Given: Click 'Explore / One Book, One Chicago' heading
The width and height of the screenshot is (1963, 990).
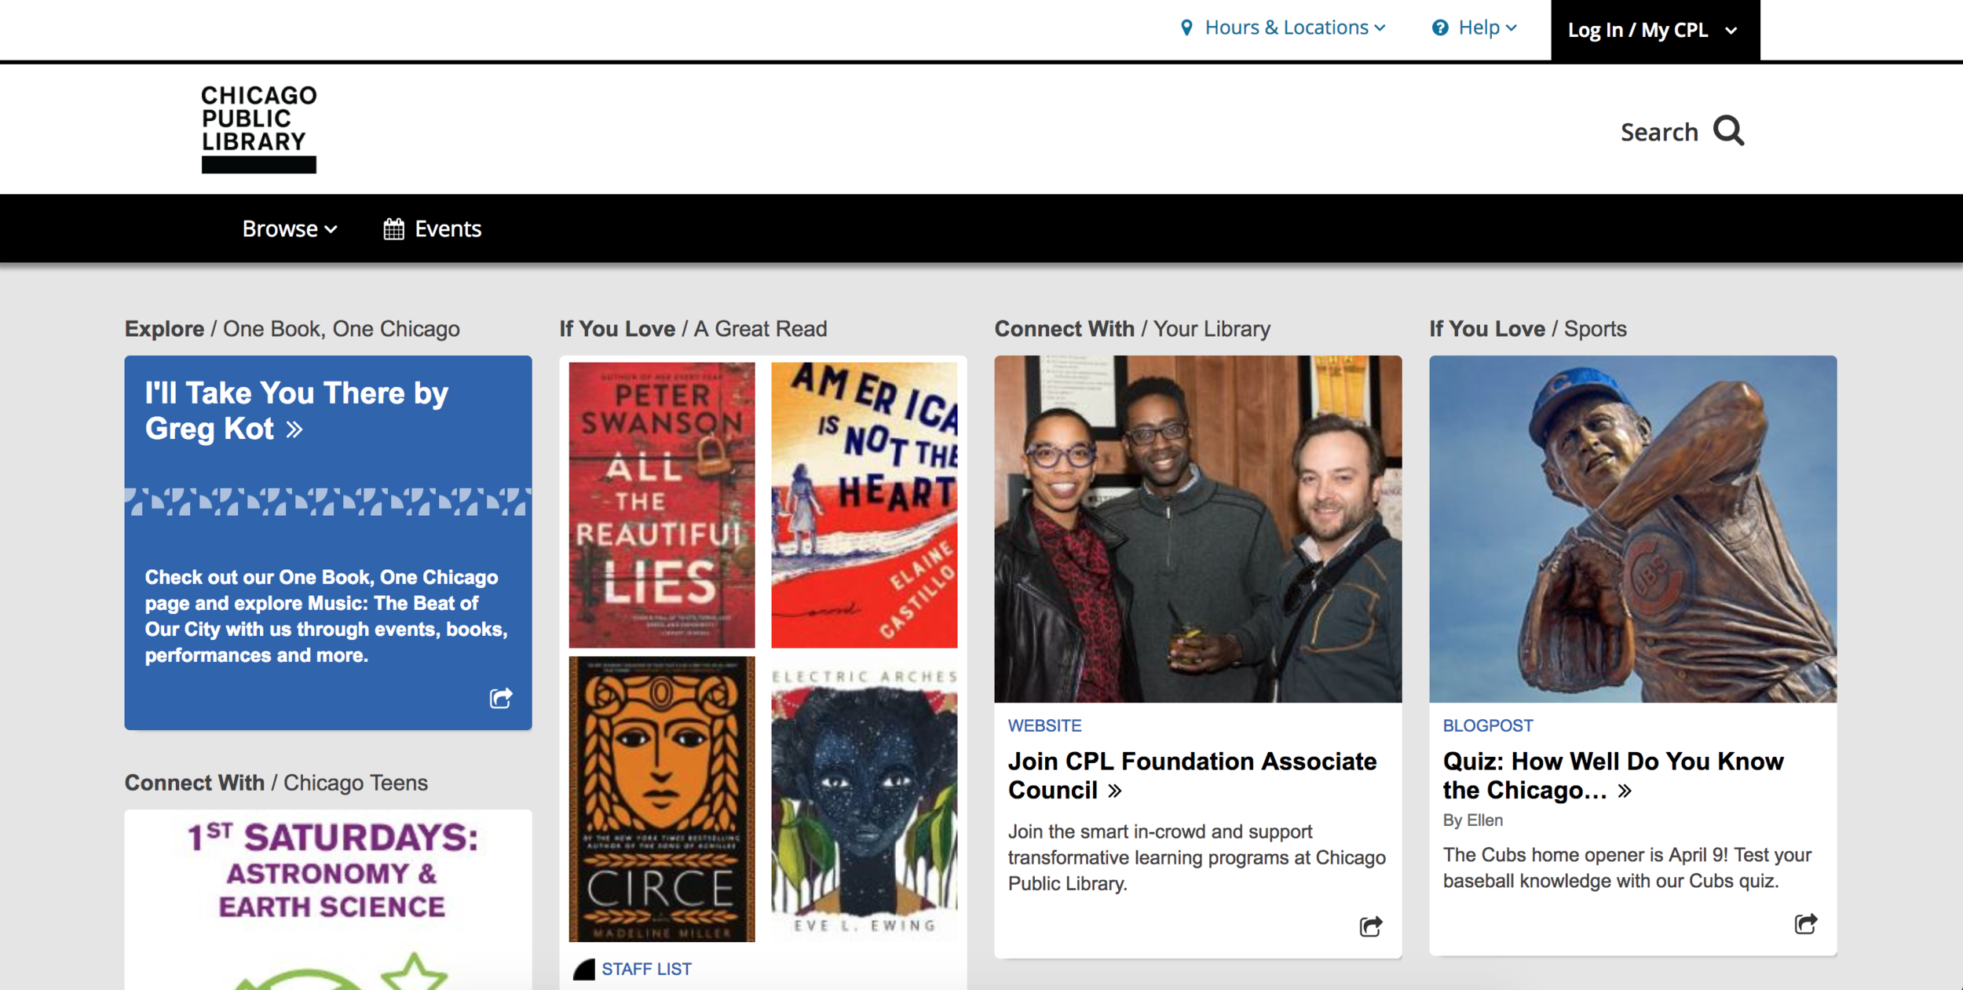Looking at the screenshot, I should (292, 329).
